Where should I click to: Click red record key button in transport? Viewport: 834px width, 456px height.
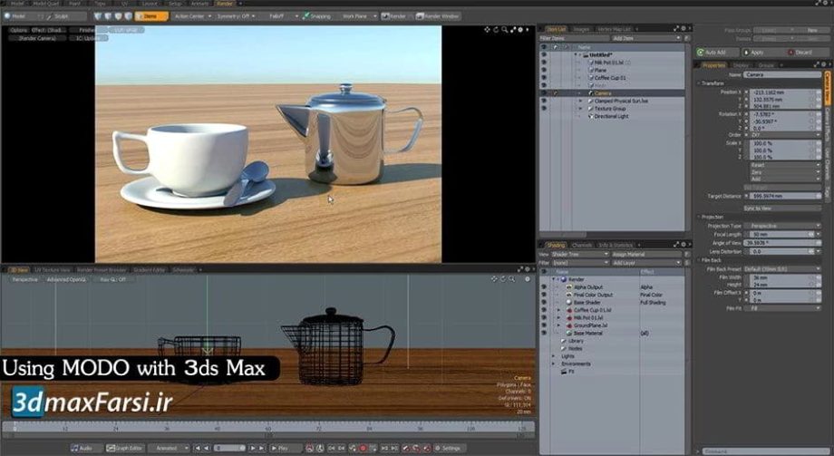click(x=363, y=448)
